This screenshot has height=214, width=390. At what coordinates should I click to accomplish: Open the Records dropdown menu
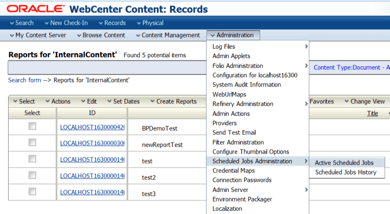pyautogui.click(x=112, y=23)
